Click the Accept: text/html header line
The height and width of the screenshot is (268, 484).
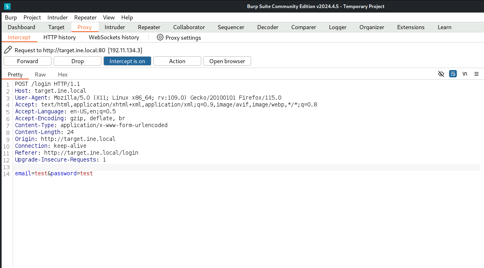(x=166, y=104)
